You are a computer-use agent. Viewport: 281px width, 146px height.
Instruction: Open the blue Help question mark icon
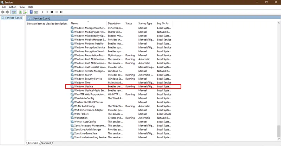31,12
